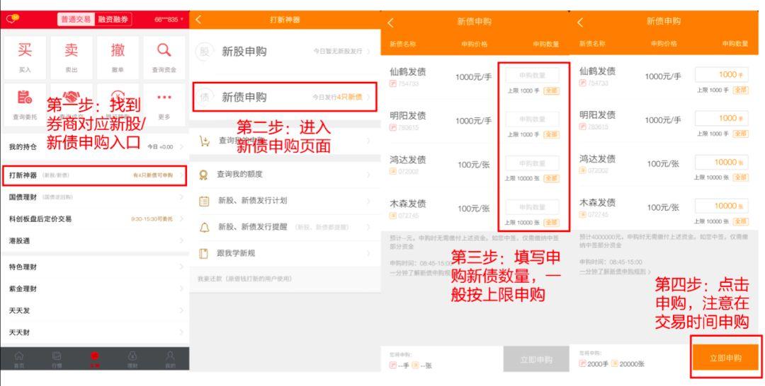The width and height of the screenshot is (765, 386).
Task: Open 新股申购 entry
Action: [285, 51]
